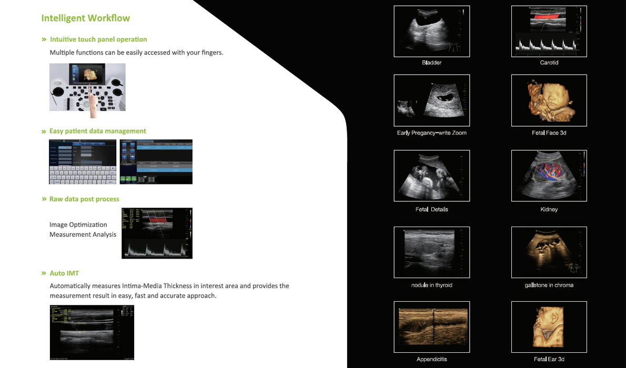Click the Appendicitis caption
This screenshot has width=626, height=368.
click(x=431, y=359)
